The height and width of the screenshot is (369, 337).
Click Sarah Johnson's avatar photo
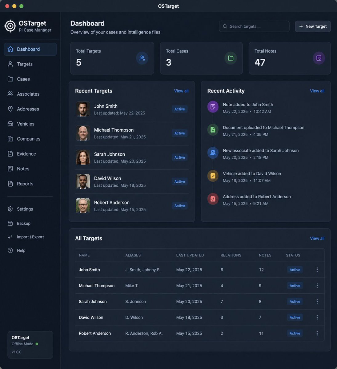[83, 157]
